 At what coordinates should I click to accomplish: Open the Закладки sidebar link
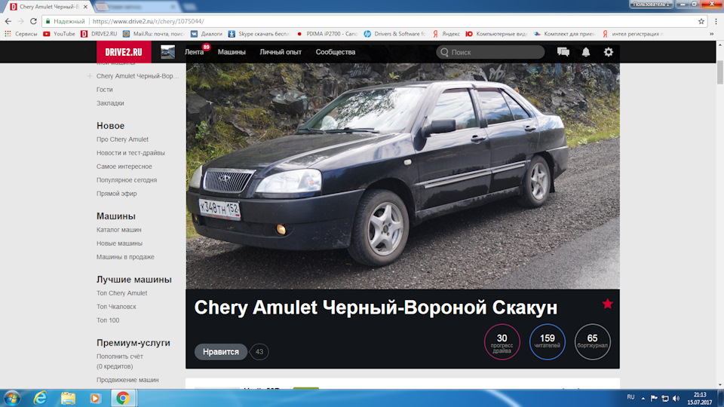110,103
